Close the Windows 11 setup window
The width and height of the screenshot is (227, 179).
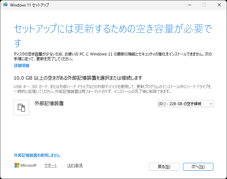coord(219,5)
